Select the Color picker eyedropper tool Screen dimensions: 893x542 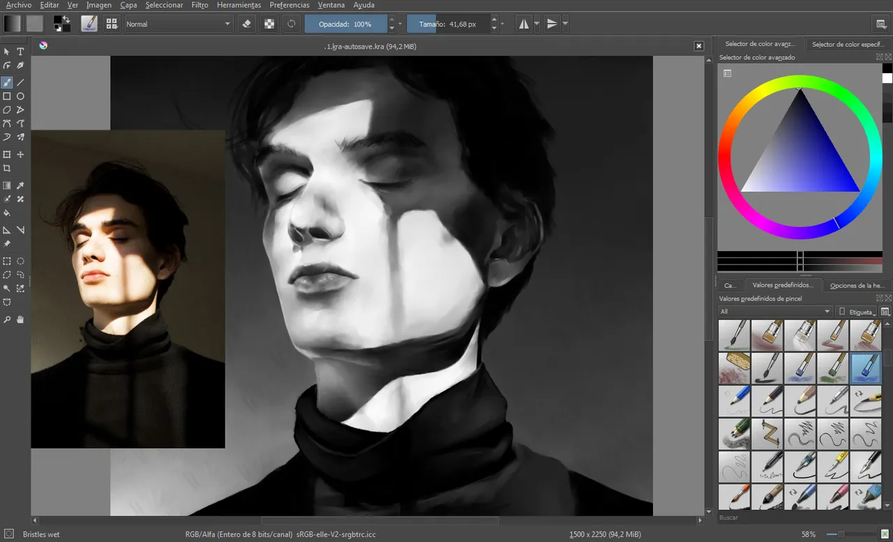click(x=20, y=186)
